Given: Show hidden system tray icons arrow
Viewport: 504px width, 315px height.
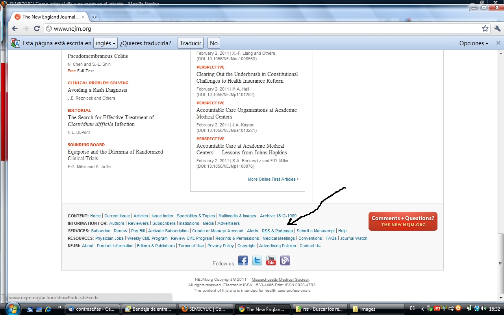Looking at the screenshot, I should pos(423,309).
